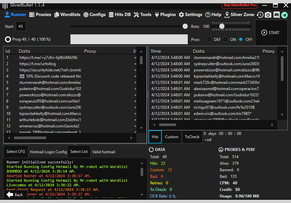
Task: Adjust the Bots count slider
Action: coord(222,26)
